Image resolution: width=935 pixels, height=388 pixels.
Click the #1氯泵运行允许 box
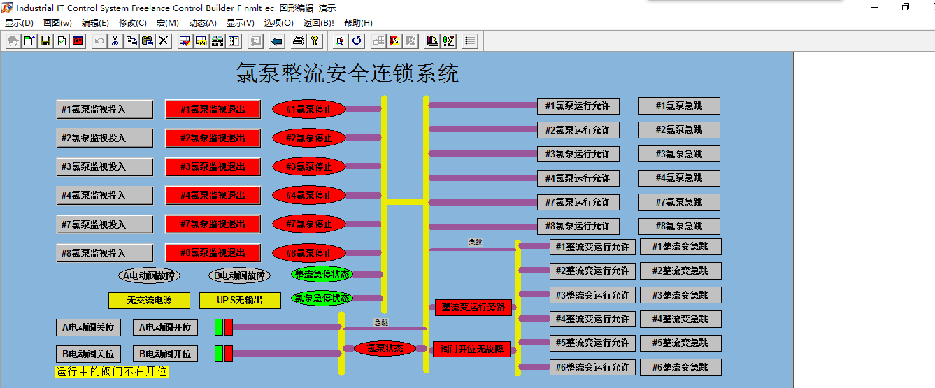click(x=578, y=106)
